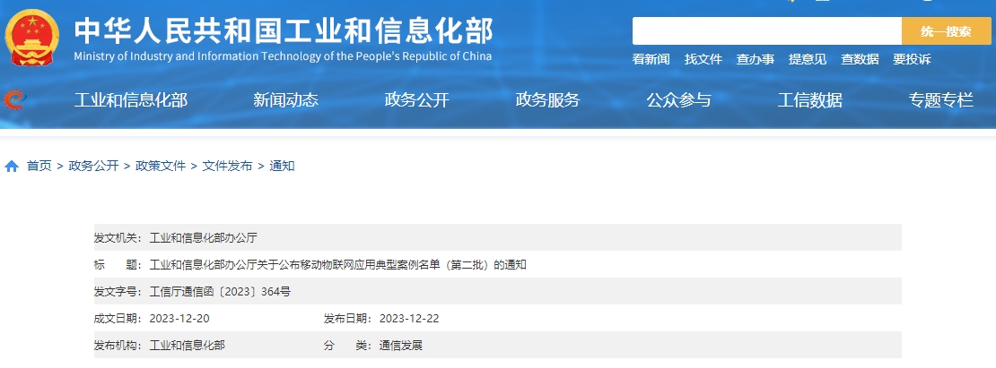Click 工业和信息化部办公厅 issuing authority value
Screen dimensions: 996x368
pyautogui.click(x=204, y=238)
